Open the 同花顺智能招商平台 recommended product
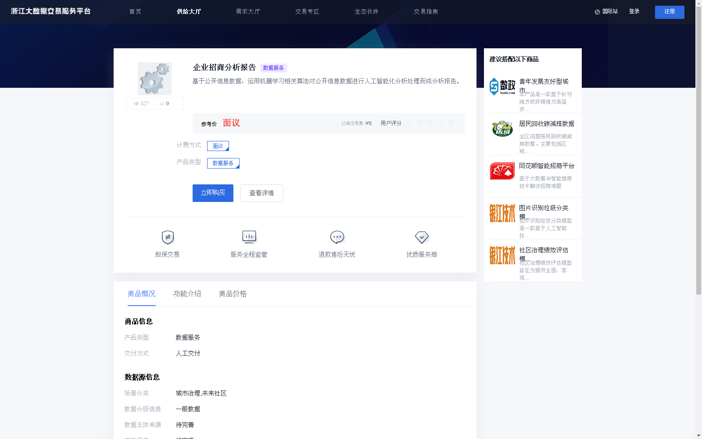The width and height of the screenshot is (702, 439). click(547, 166)
